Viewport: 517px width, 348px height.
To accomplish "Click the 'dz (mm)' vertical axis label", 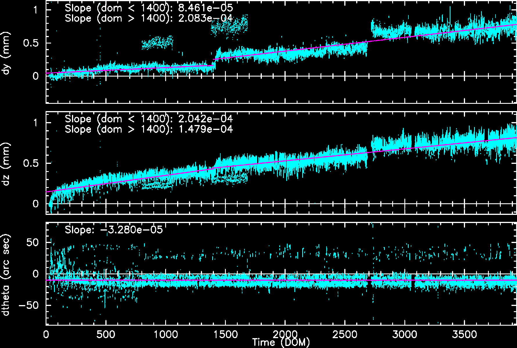I will pyautogui.click(x=6, y=164).
